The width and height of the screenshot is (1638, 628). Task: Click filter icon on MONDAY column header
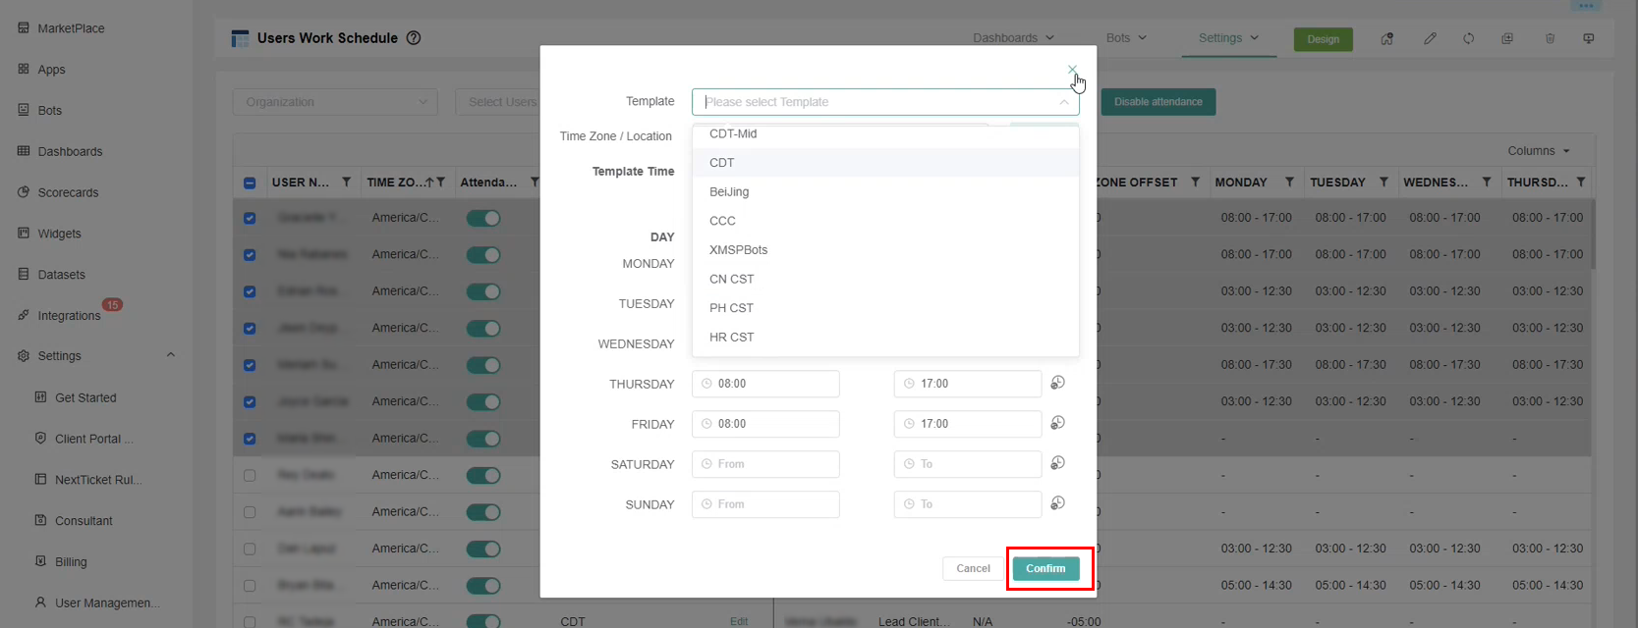[x=1289, y=183]
